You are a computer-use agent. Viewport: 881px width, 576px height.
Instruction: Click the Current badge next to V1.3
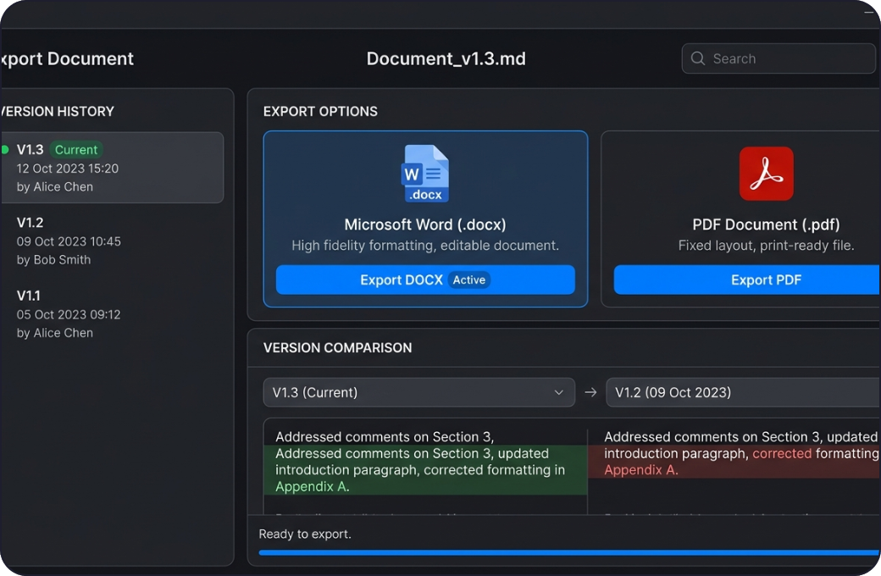75,149
